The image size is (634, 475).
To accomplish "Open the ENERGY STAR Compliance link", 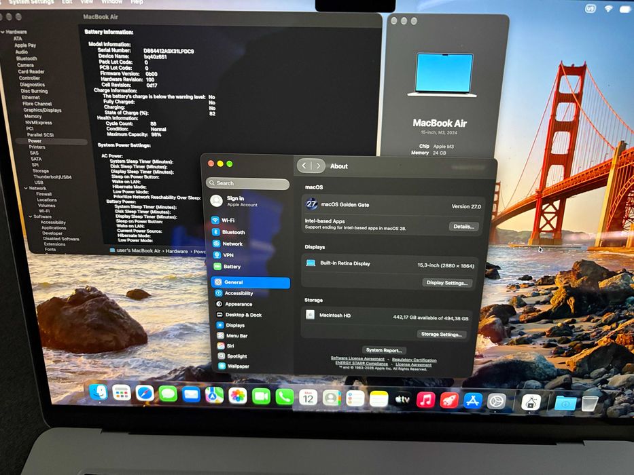I will tap(362, 363).
